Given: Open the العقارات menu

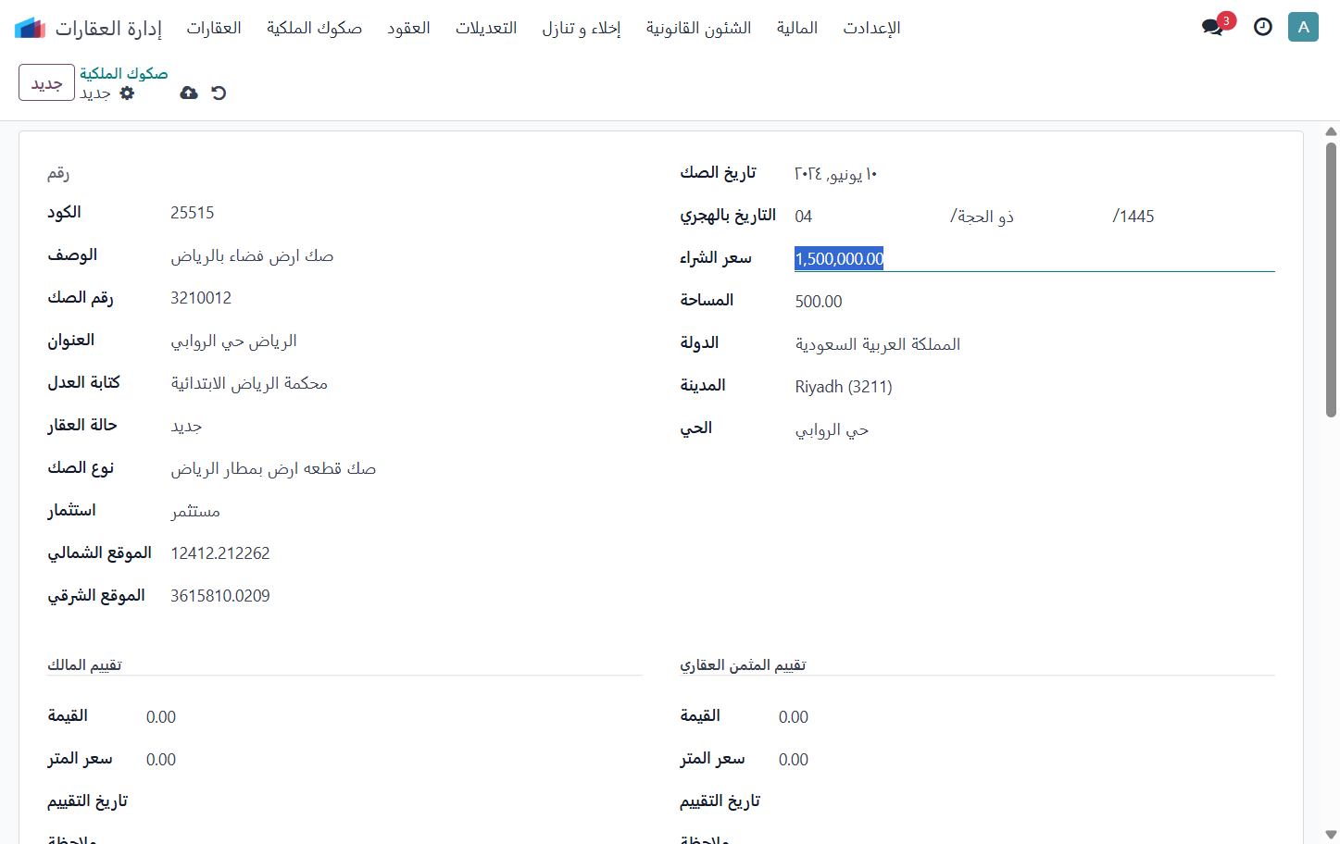Looking at the screenshot, I should point(214,28).
